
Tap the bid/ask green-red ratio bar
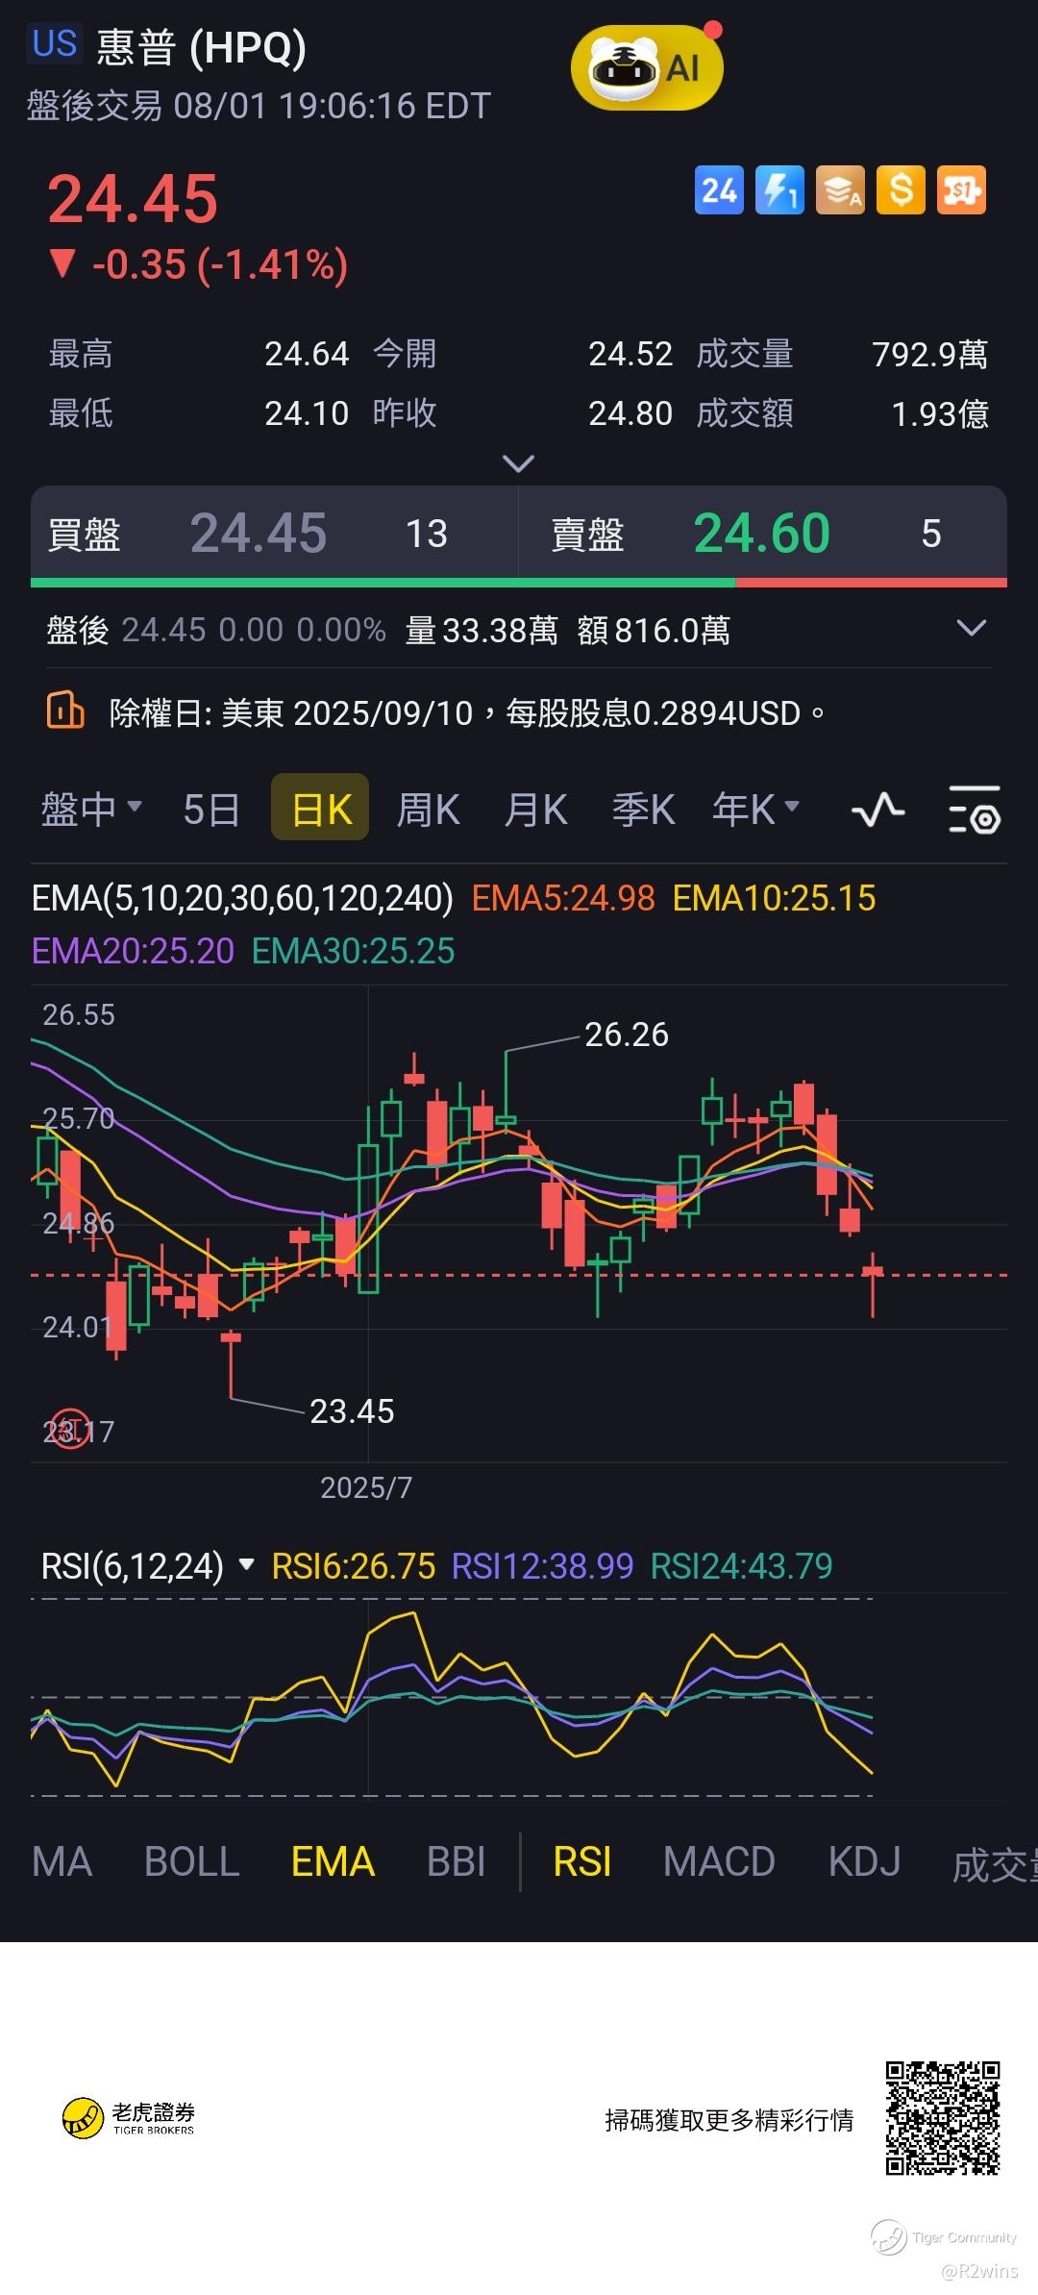tap(519, 583)
